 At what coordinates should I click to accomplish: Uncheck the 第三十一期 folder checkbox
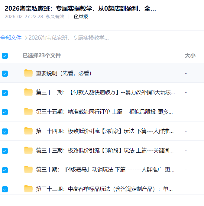click(5, 93)
